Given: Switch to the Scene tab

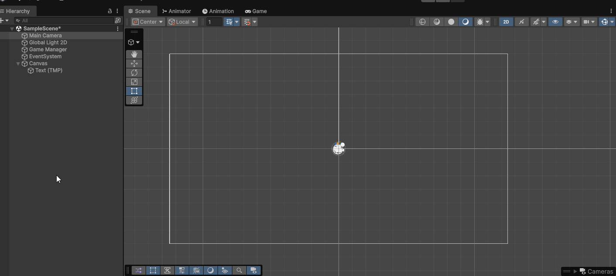Looking at the screenshot, I should click(140, 11).
